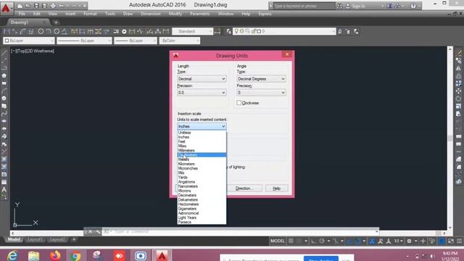This screenshot has width=464, height=261.
Task: Open the Draw menu
Action: point(128,14)
